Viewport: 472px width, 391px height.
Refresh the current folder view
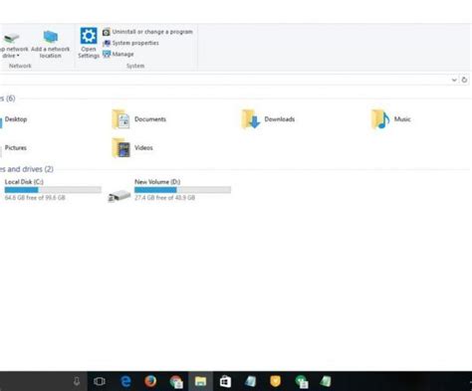(x=464, y=80)
